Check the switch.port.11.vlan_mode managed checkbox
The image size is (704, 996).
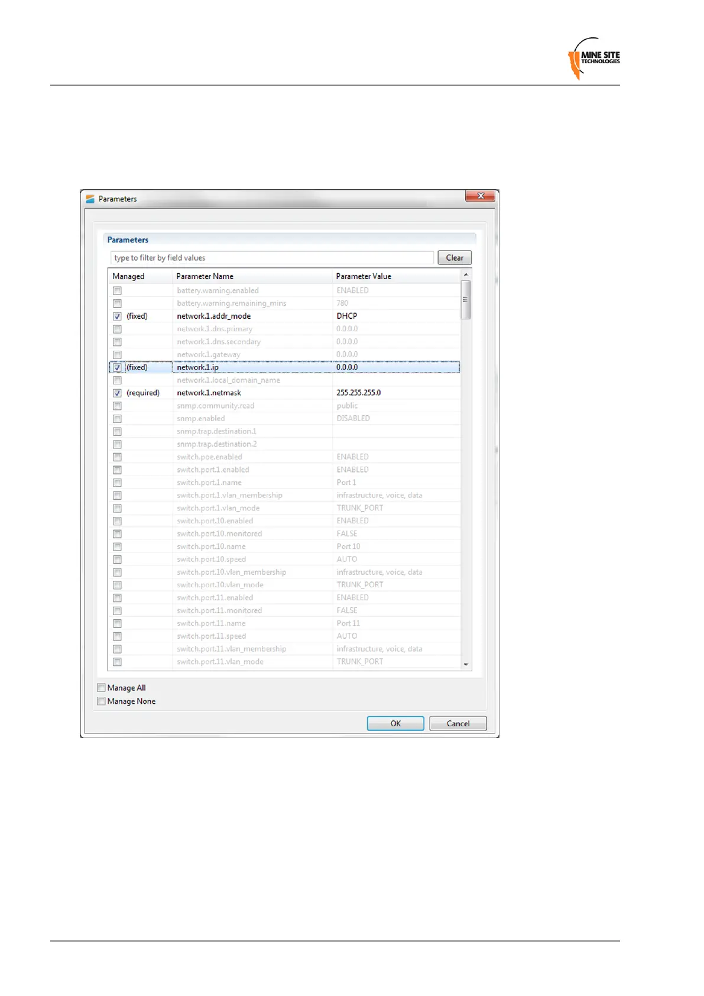[117, 662]
